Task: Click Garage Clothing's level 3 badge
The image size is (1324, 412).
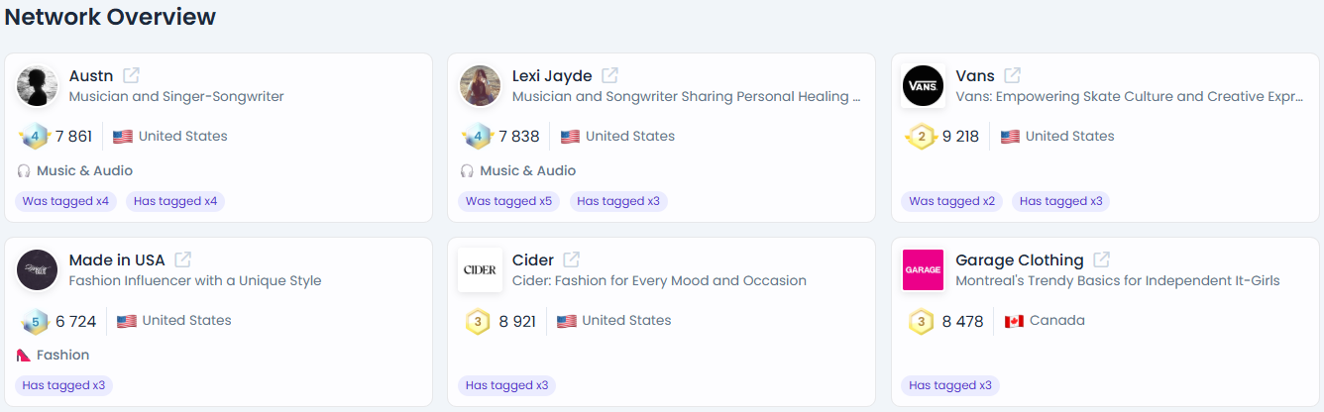Action: (922, 322)
